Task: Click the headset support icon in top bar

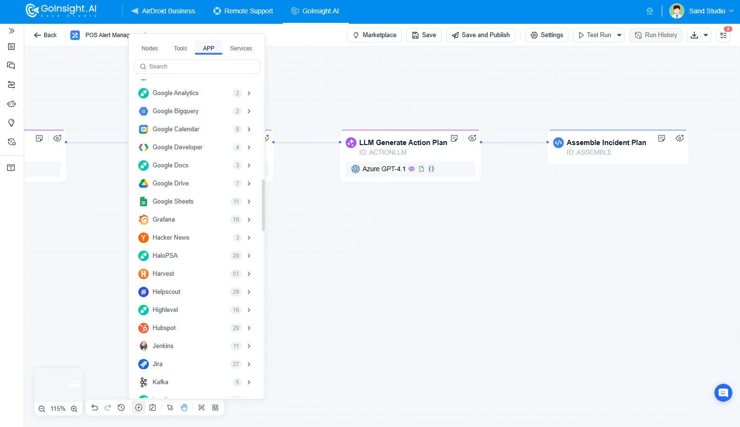Action: 650,11
